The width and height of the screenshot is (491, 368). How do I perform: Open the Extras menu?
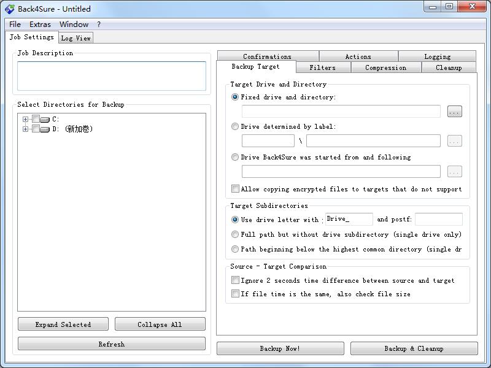point(40,25)
